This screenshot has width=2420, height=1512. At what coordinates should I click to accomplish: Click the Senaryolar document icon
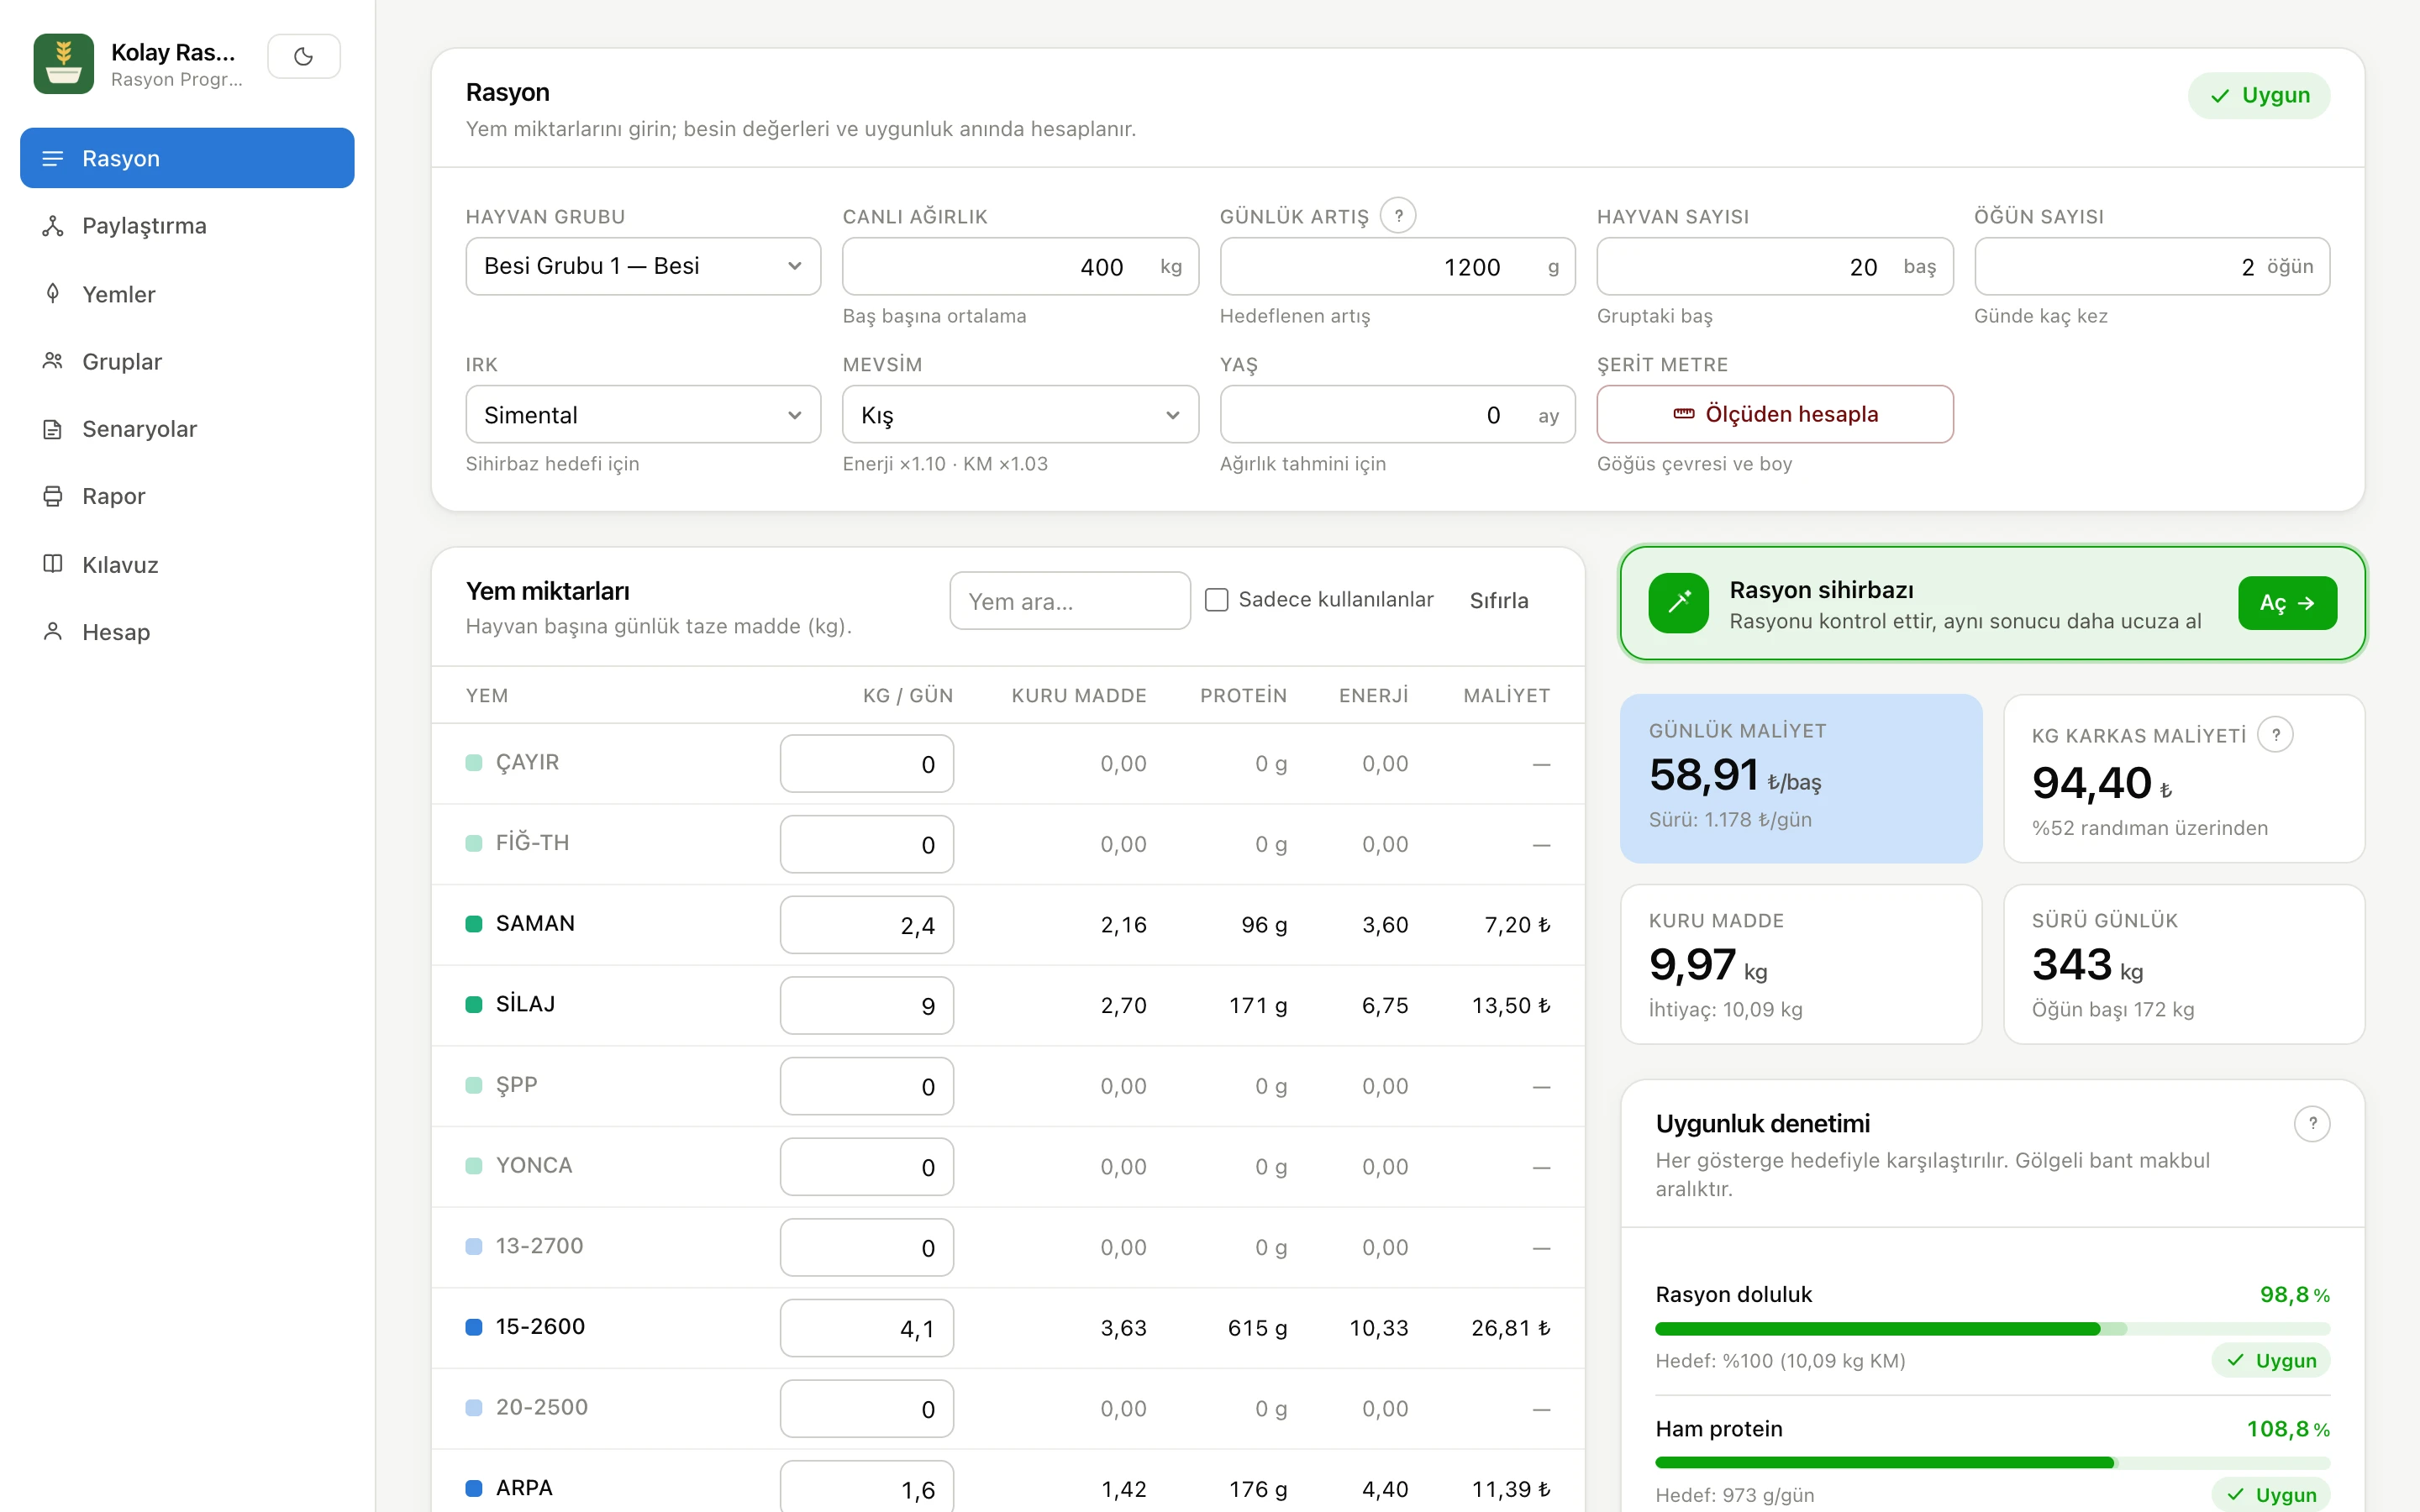click(x=53, y=429)
